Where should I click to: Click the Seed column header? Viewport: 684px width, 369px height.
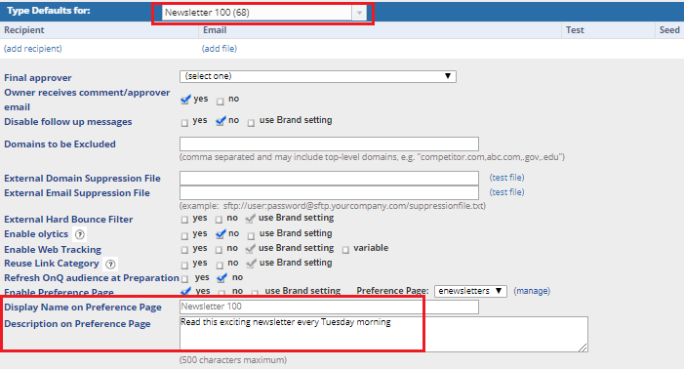click(669, 30)
